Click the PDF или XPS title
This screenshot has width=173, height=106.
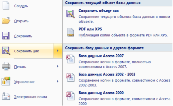(x=90, y=29)
